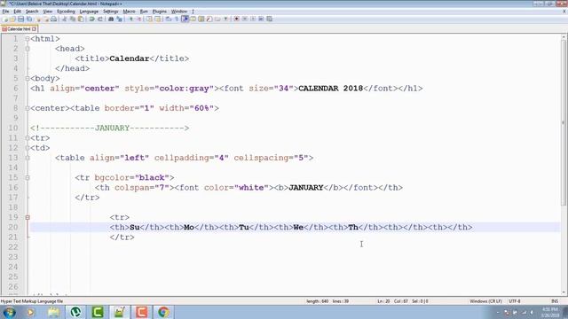Click the Run Macro Multiple Times icon
The width and height of the screenshot is (568, 319).
click(261, 19)
